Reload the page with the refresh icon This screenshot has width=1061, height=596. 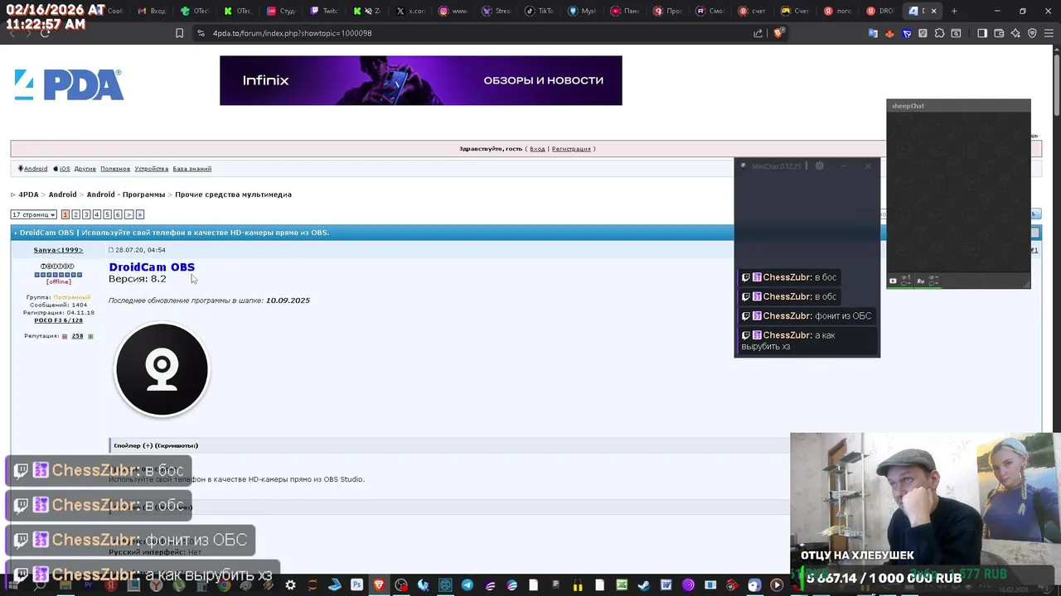[45, 33]
